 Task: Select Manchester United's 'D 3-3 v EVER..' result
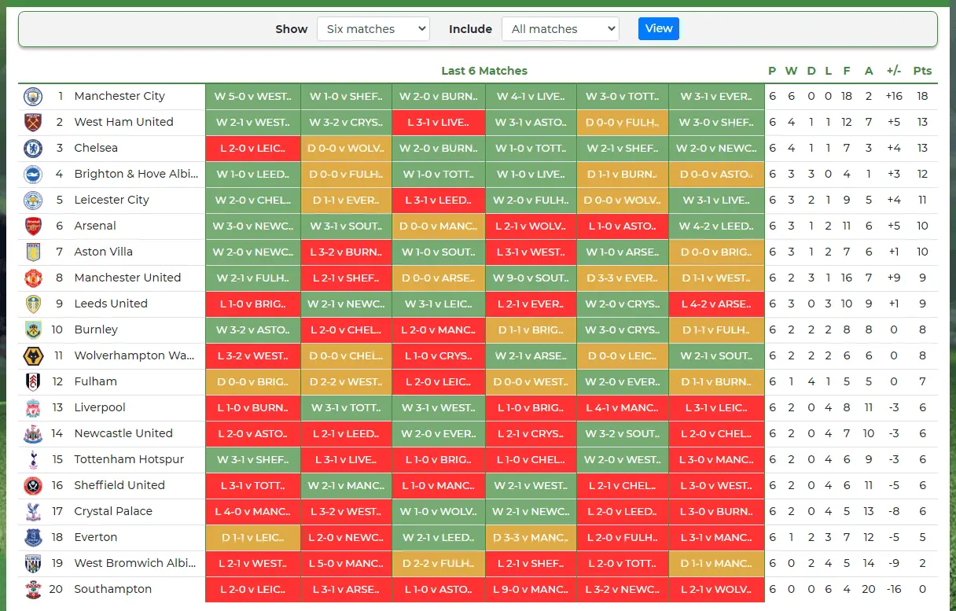click(623, 278)
